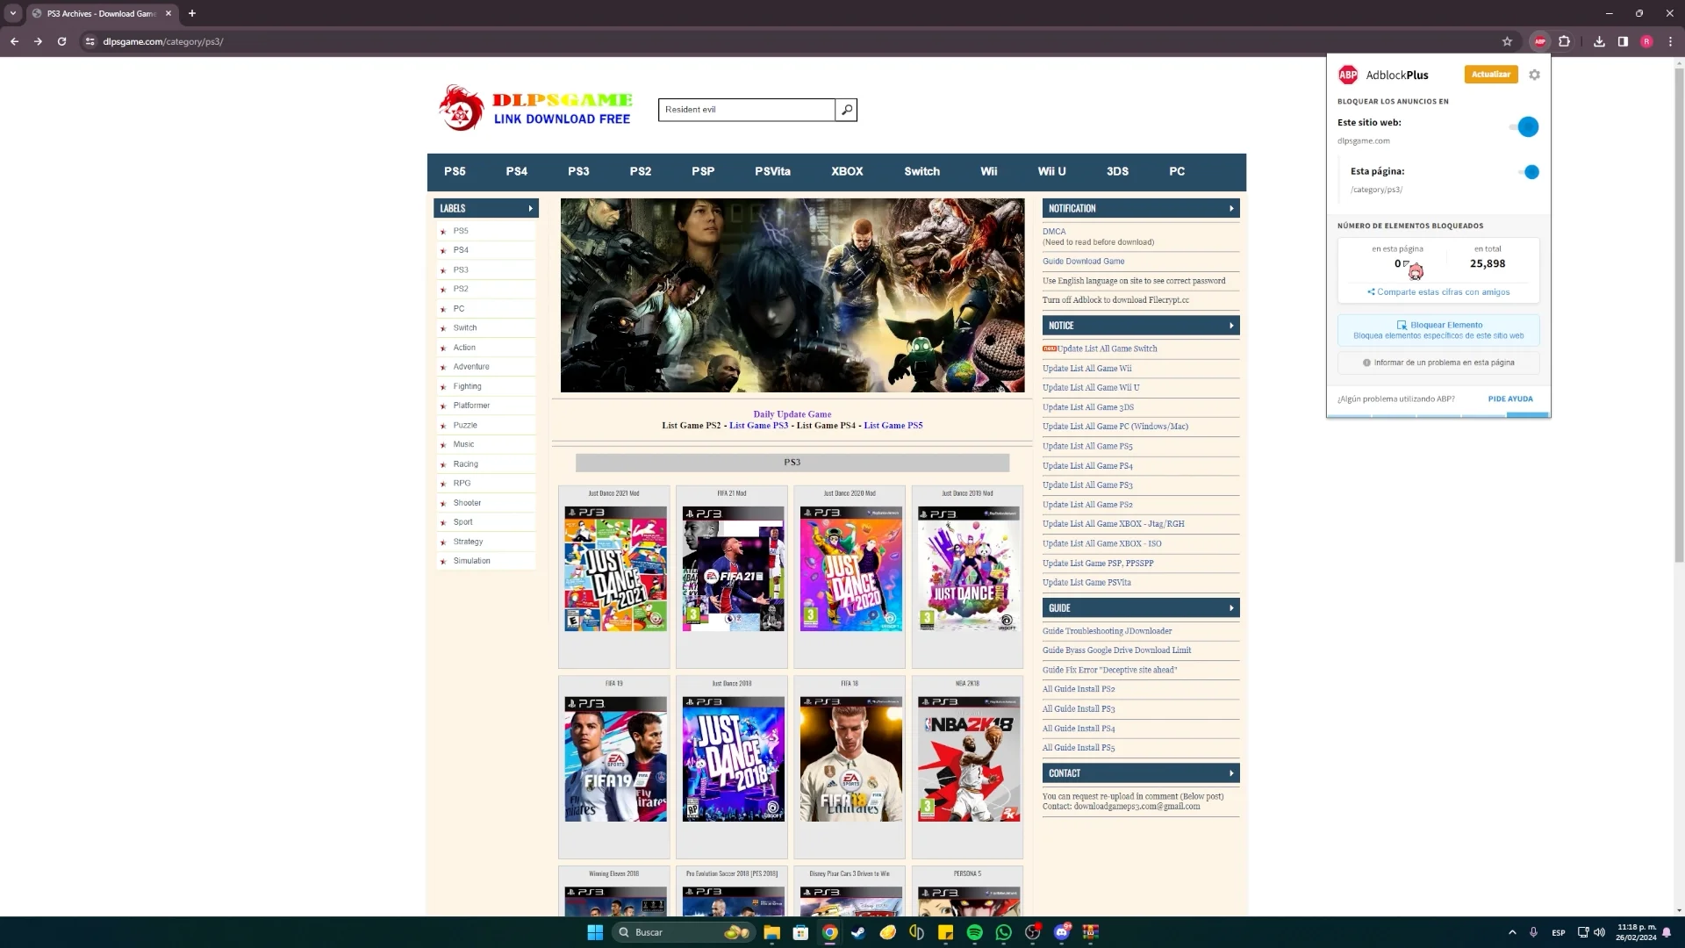Open the Chrome extensions puzzle icon
This screenshot has width=1685, height=948.
pyautogui.click(x=1564, y=41)
